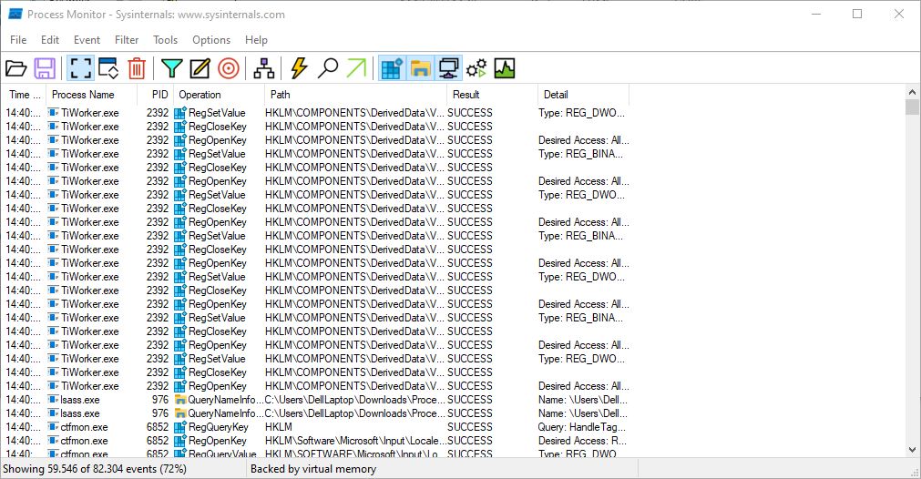Select the target 'Include Process From Window' icon
The height and width of the screenshot is (479, 921).
[x=229, y=68]
